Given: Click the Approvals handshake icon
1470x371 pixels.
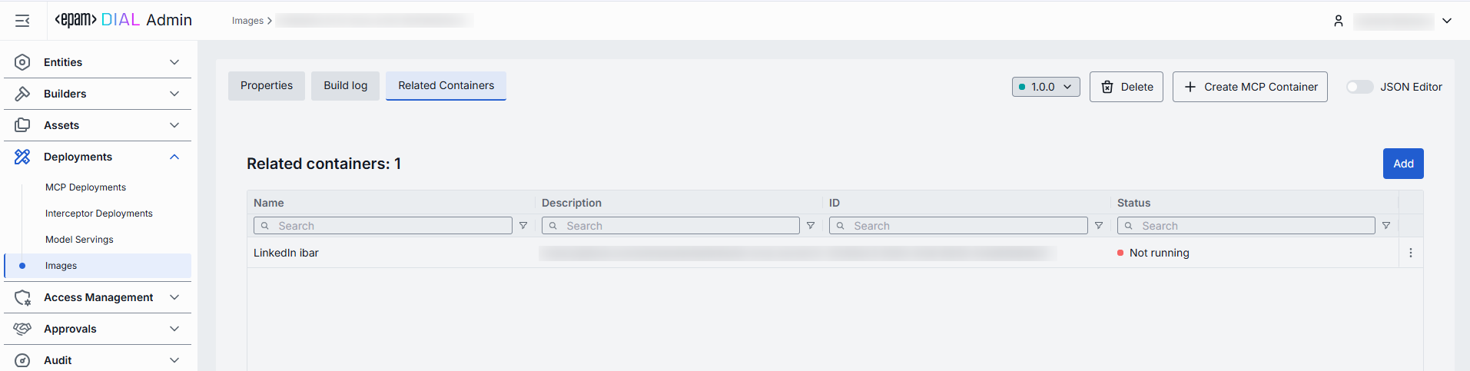Looking at the screenshot, I should point(22,329).
